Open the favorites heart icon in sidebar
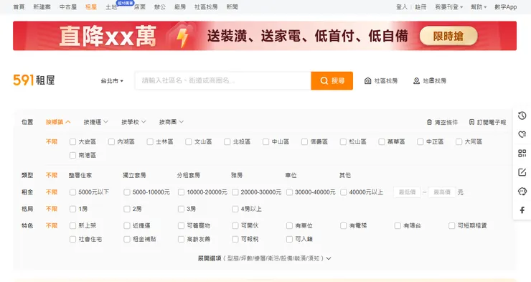Image resolution: width=531 pixels, height=282 pixels. point(522,134)
